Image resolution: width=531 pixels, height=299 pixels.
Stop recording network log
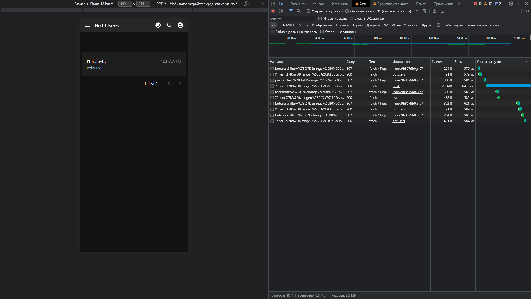pos(273,11)
